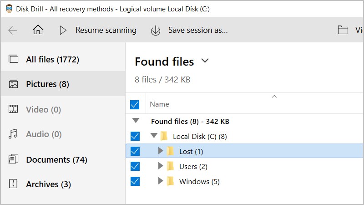Click the Audio music note icon
The image size is (364, 205).
(13, 134)
